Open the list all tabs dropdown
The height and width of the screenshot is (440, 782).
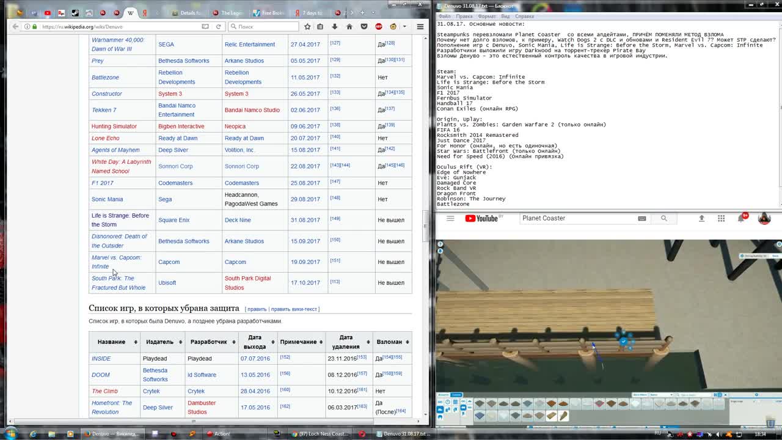(x=375, y=12)
